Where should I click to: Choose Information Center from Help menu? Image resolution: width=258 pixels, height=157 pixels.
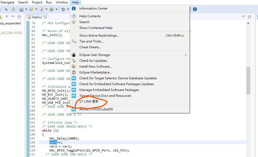tap(130, 8)
